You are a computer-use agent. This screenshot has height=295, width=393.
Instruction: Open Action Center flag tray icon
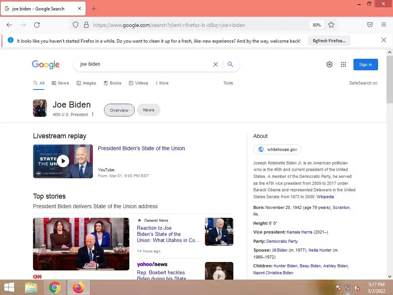(338, 288)
